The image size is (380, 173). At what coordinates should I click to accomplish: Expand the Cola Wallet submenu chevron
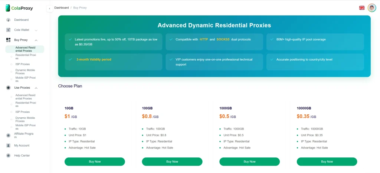(36, 30)
